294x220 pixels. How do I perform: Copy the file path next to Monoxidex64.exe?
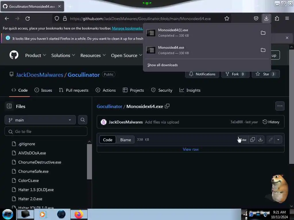click(167, 106)
